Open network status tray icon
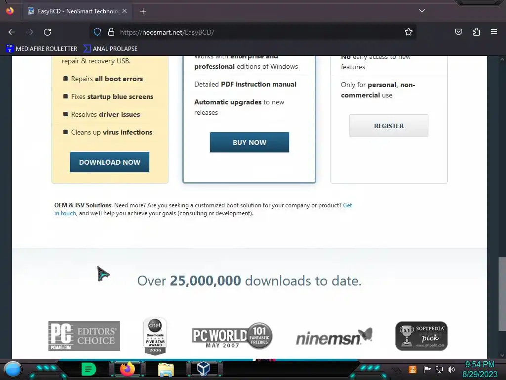This screenshot has height=380, width=506. point(439,369)
